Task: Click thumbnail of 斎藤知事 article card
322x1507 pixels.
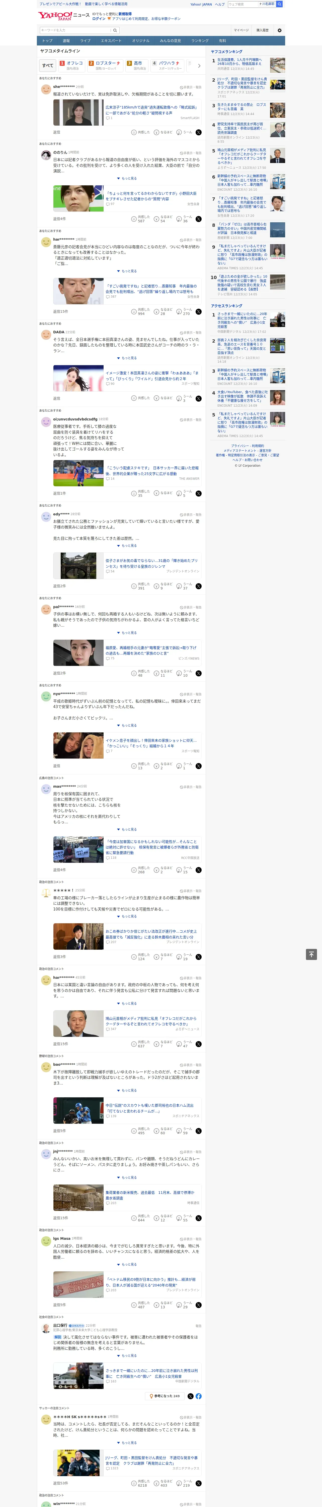Action: 78,291
